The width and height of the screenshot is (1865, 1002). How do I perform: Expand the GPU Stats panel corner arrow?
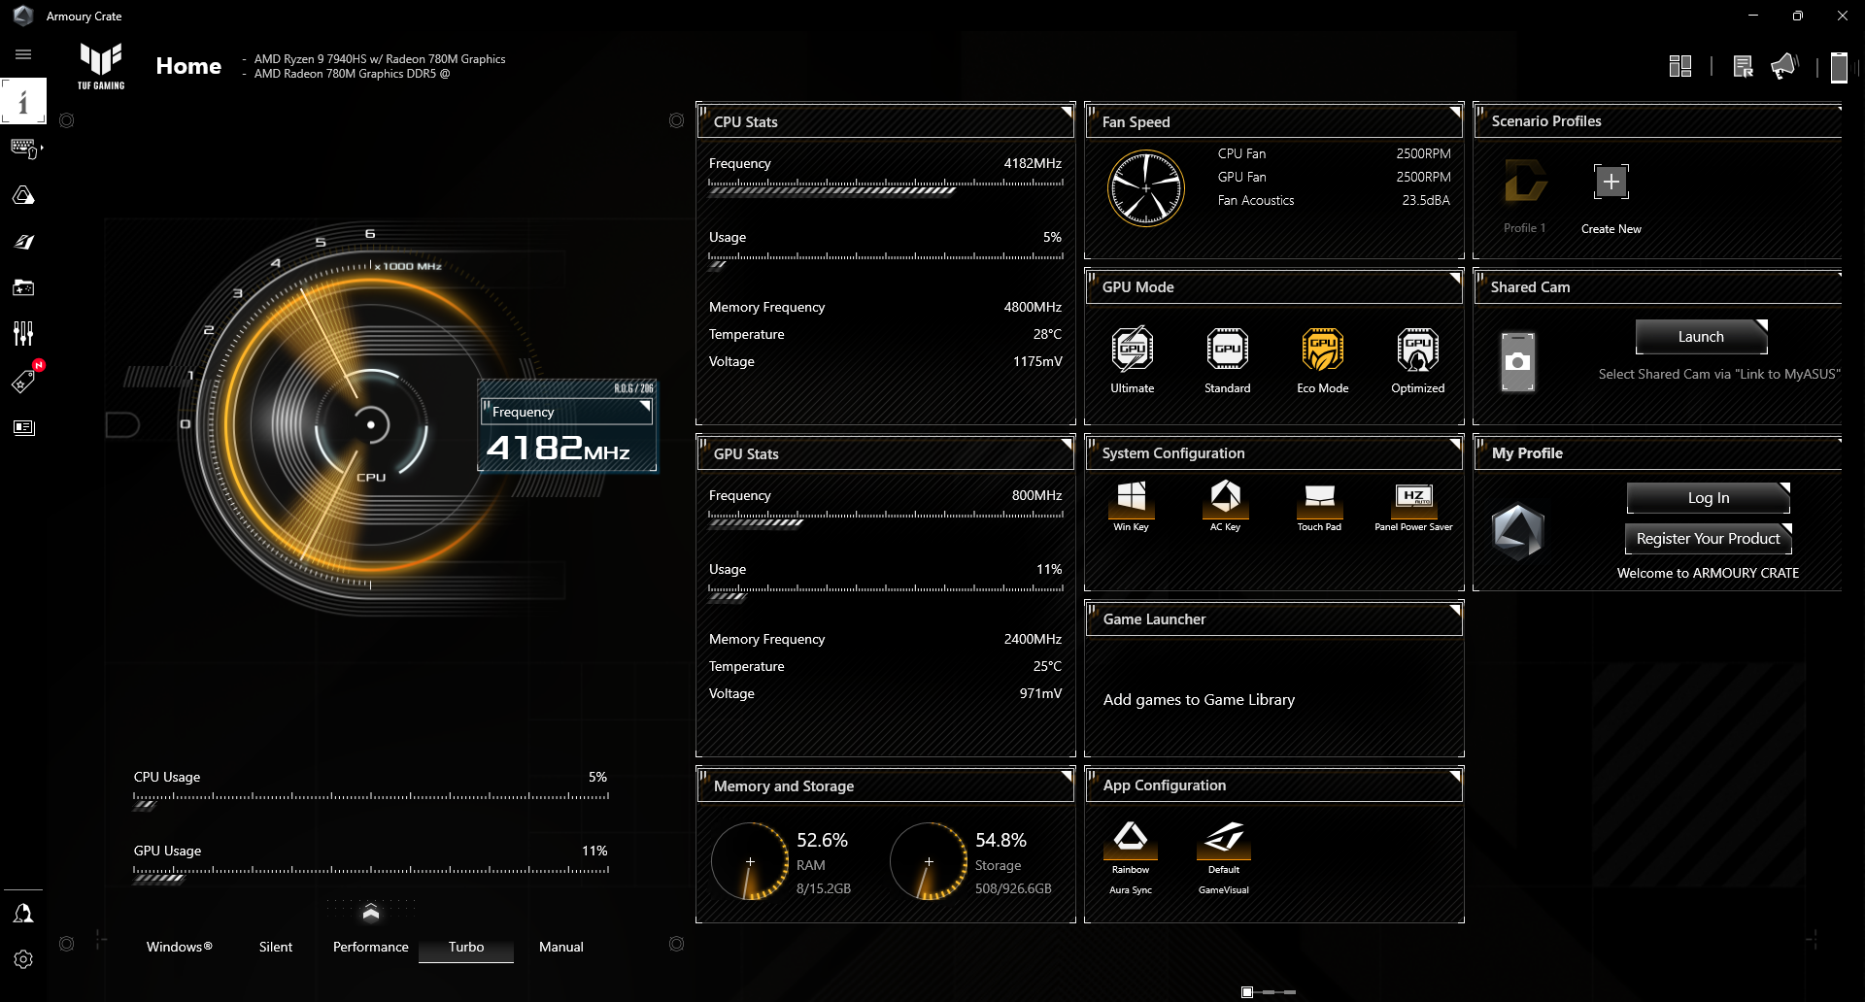[x=1067, y=444]
